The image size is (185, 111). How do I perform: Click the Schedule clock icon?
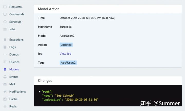[x=5, y=22]
